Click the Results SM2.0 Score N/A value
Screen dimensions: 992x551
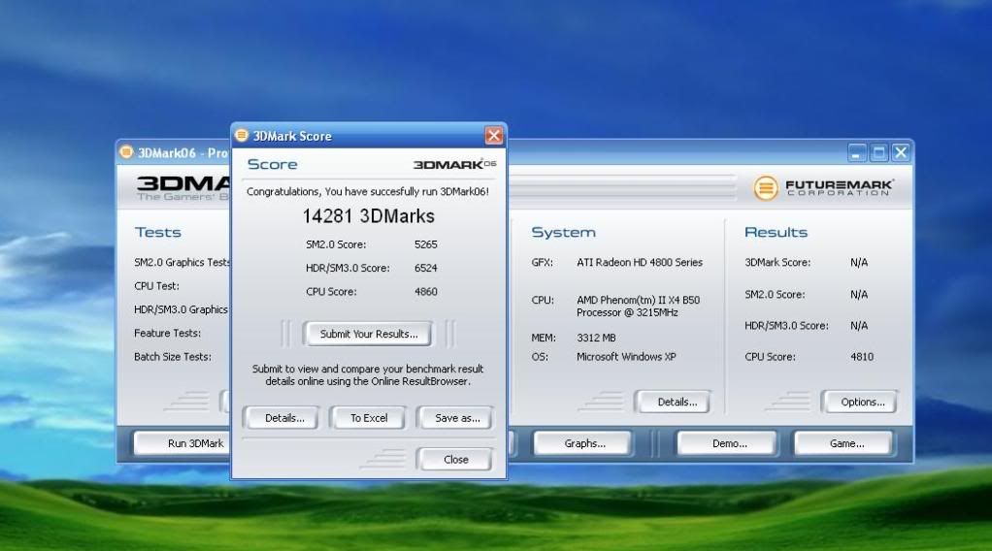tap(858, 295)
